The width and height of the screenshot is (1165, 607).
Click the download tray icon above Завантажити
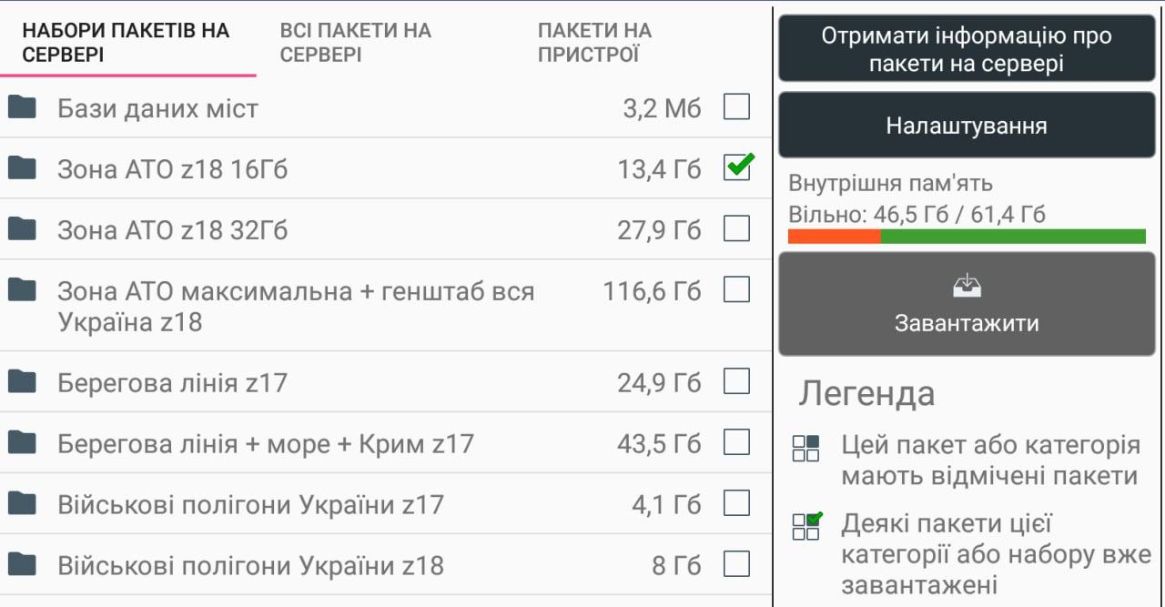tap(967, 287)
